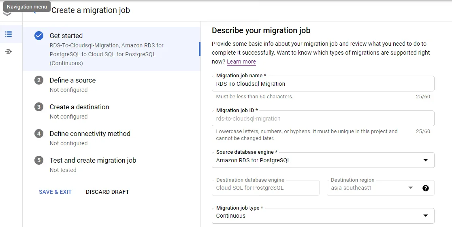Click the DISCARD DRAFT button
The height and width of the screenshot is (227, 452).
[107, 192]
